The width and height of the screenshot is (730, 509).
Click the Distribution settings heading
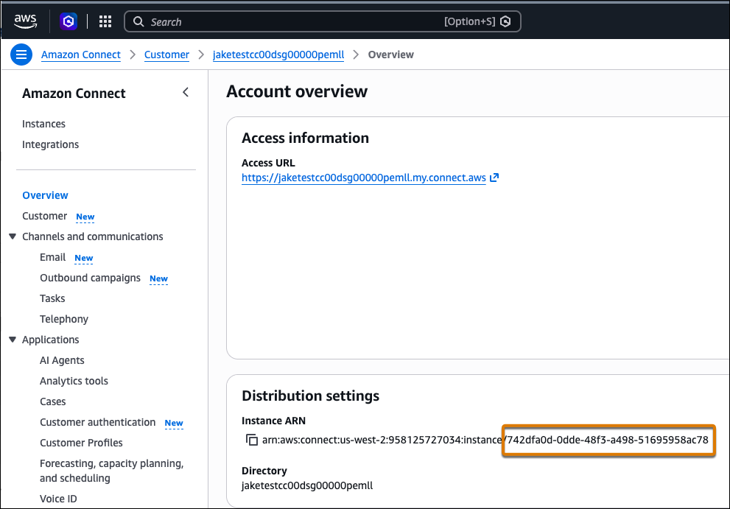pos(311,396)
